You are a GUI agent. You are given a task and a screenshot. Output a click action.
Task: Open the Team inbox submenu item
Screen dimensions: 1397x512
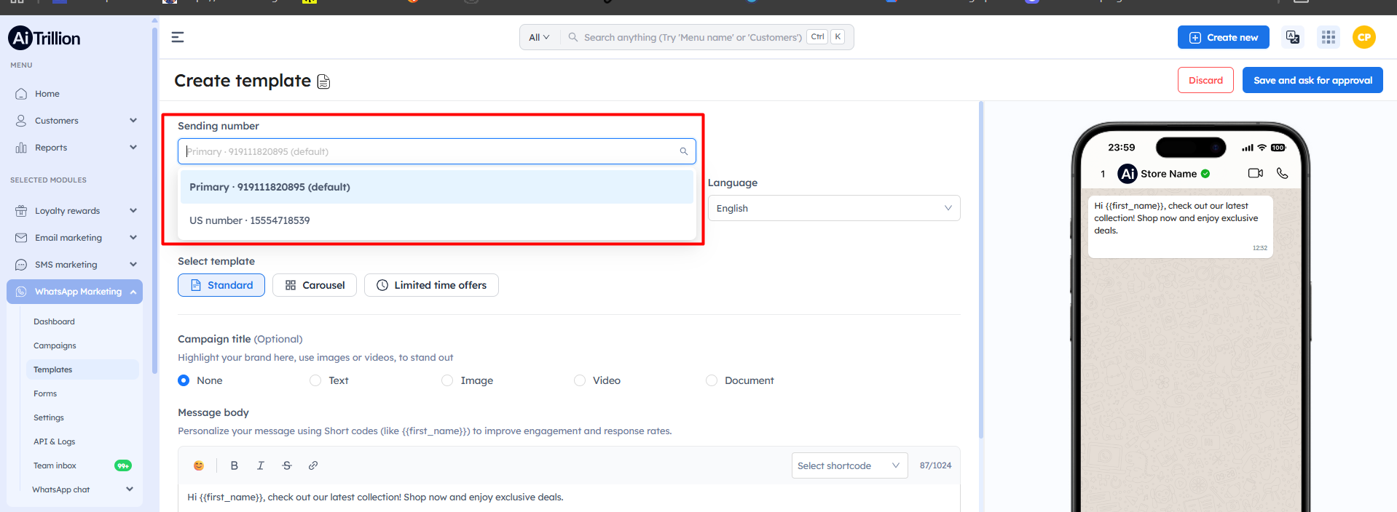[55, 465]
